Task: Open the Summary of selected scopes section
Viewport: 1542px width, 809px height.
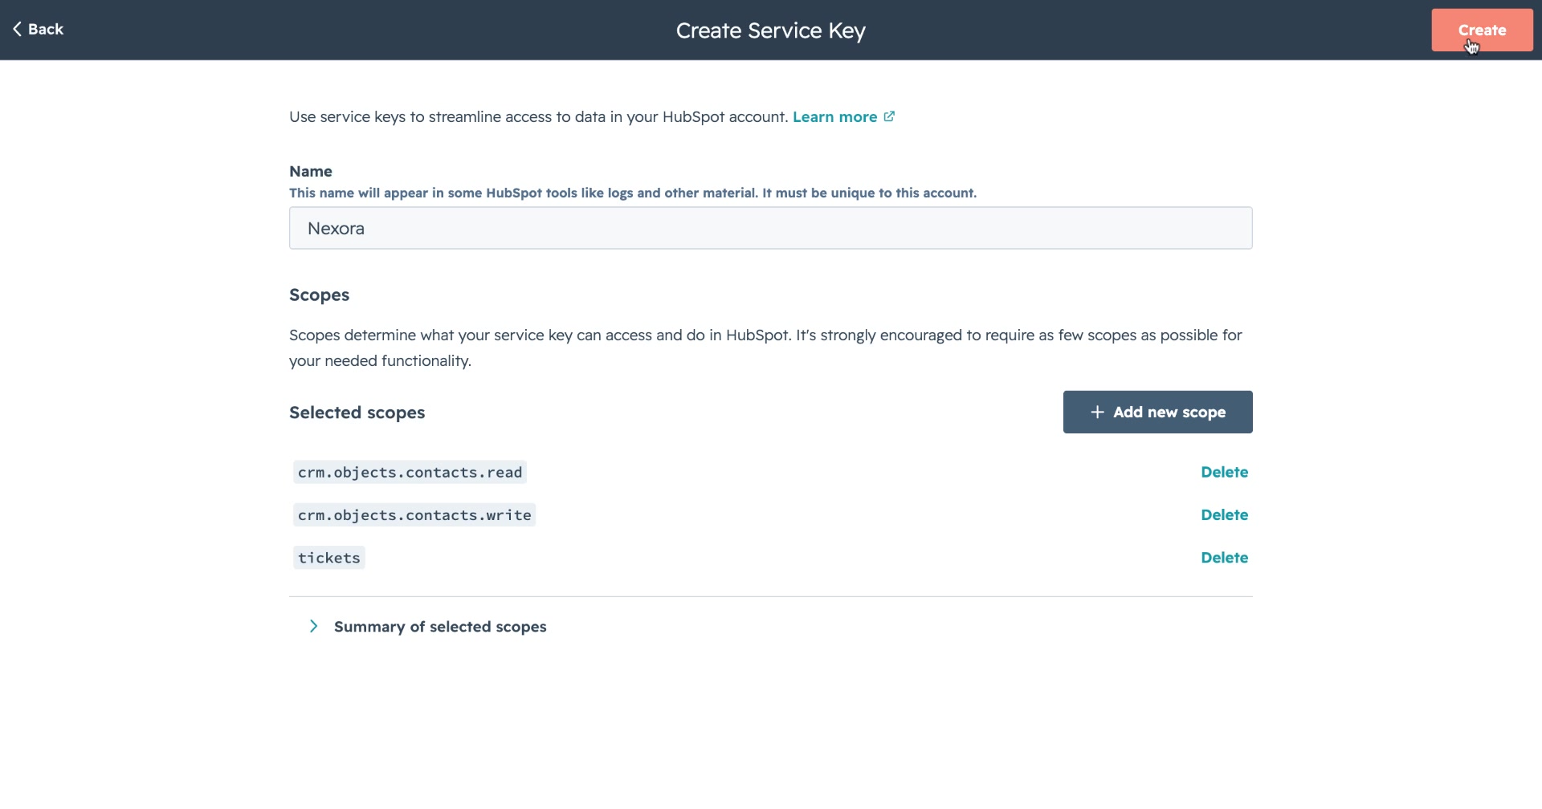Action: pyautogui.click(x=440, y=626)
